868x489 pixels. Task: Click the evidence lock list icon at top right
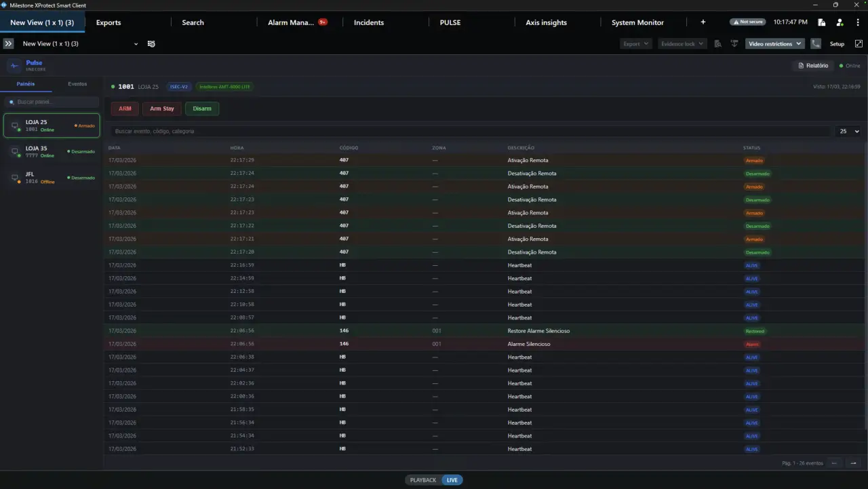718,43
